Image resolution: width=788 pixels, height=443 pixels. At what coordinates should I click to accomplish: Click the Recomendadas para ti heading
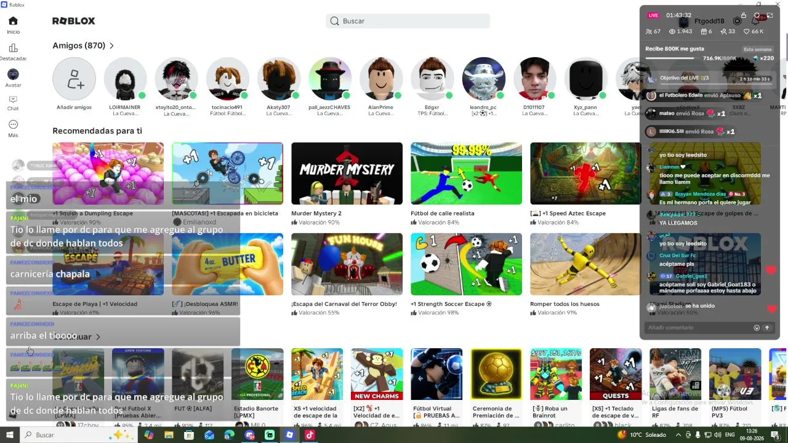(97, 131)
